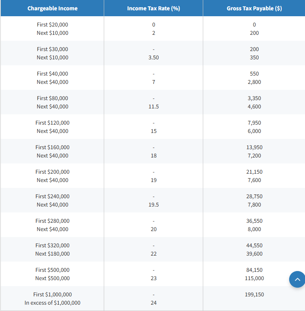This screenshot has height=311, width=305.
Task: Select the First $20,000 cell
Action: [52, 25]
